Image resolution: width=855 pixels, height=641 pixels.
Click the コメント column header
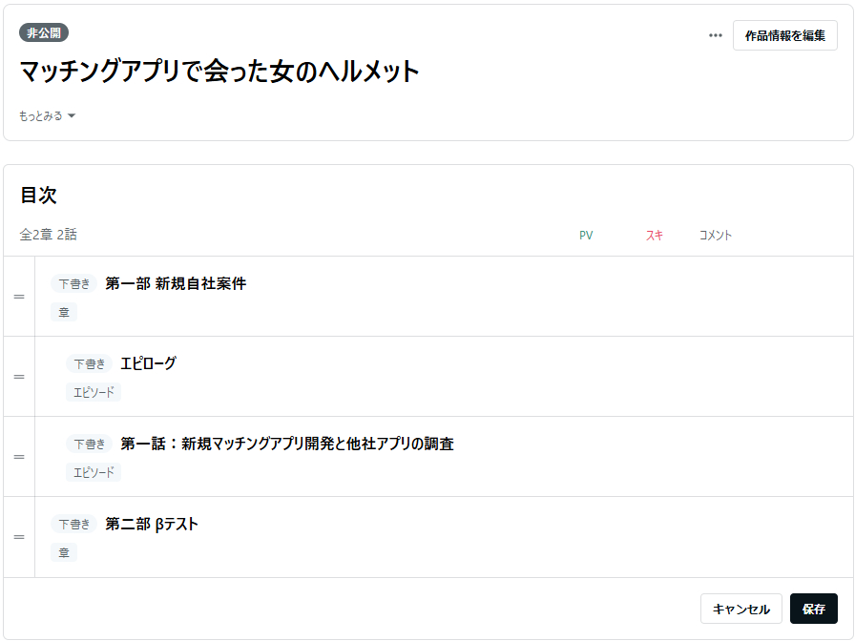(716, 236)
